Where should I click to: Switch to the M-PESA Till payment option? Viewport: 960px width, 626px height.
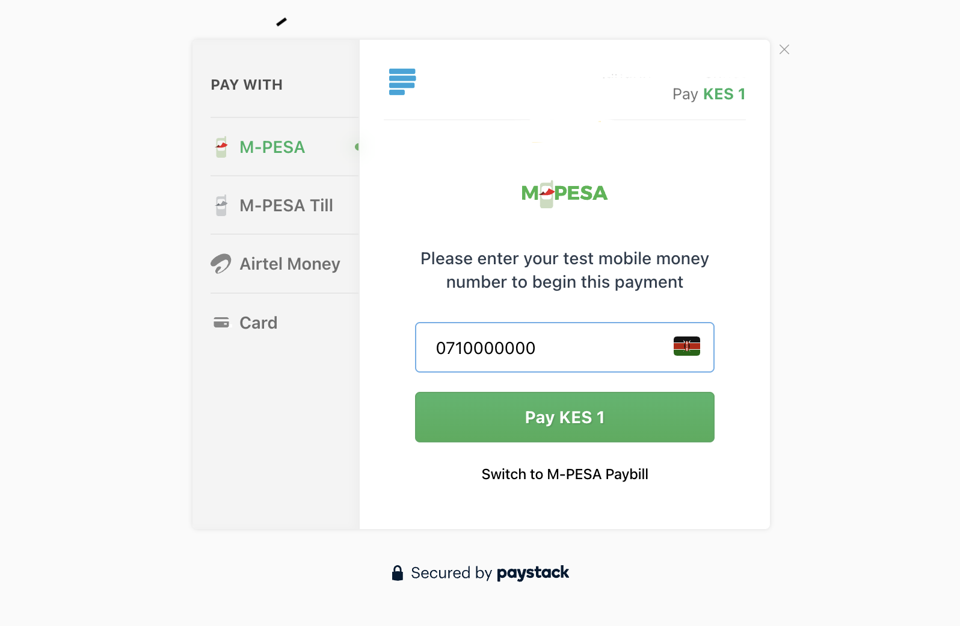click(286, 205)
